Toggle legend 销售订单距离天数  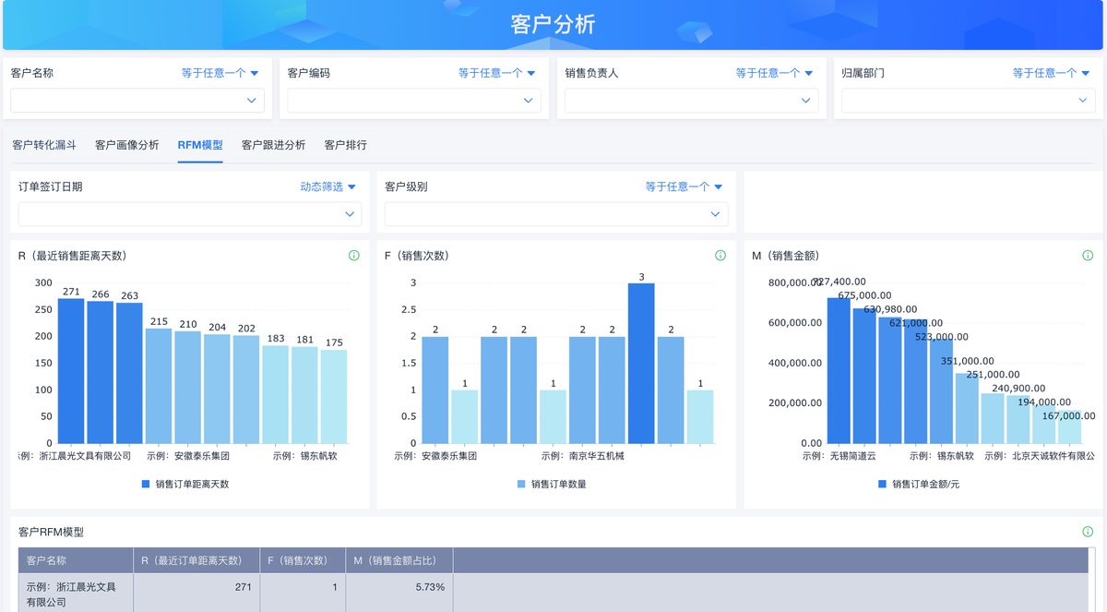[185, 484]
